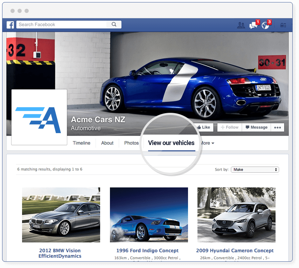Click the Acme Cars profile logo picture

point(39,117)
